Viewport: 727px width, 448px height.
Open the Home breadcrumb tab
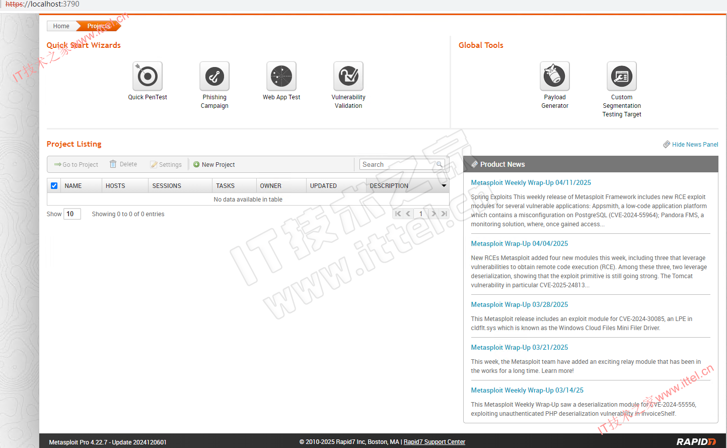point(61,26)
